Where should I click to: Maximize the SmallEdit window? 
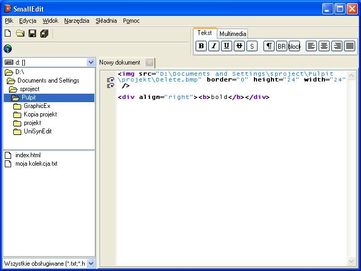coord(340,9)
